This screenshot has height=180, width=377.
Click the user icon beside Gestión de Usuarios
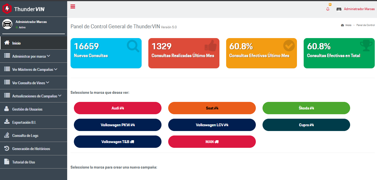pos(7,109)
